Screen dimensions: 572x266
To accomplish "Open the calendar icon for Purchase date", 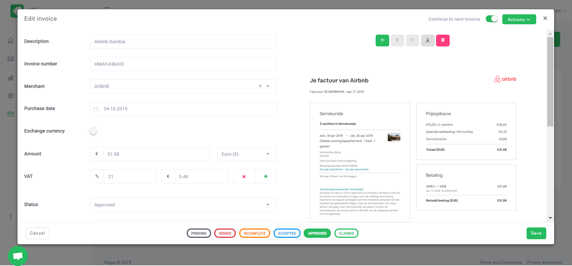I will pos(96,109).
